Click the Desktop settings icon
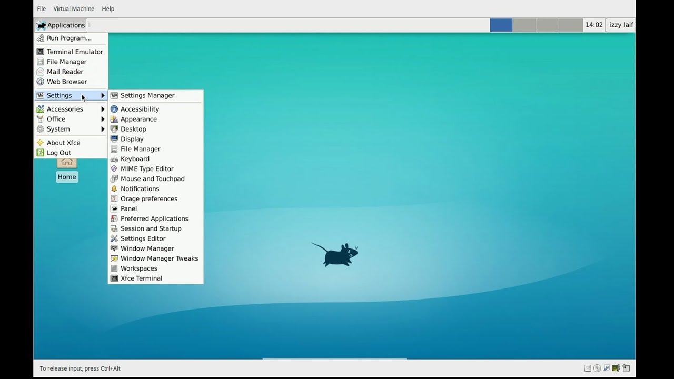This screenshot has width=674, height=379. (x=114, y=129)
